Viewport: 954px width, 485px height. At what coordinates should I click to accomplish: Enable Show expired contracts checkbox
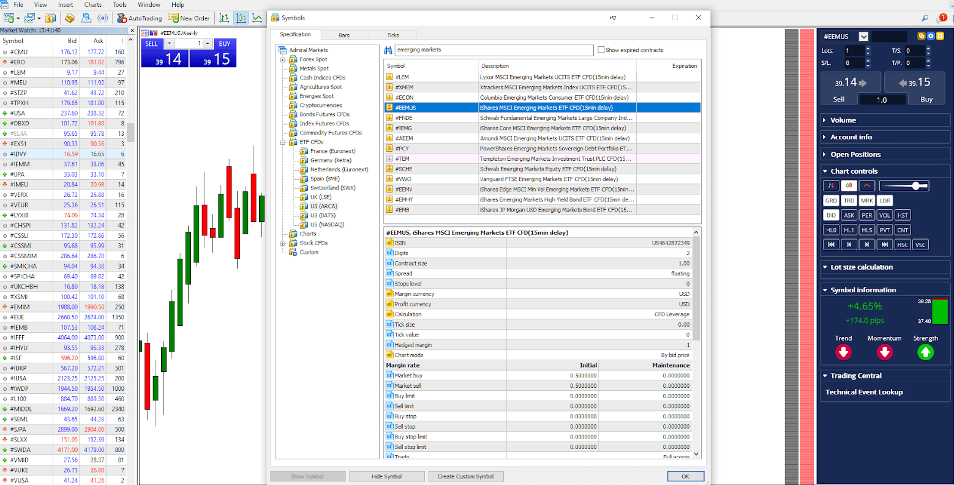click(601, 50)
